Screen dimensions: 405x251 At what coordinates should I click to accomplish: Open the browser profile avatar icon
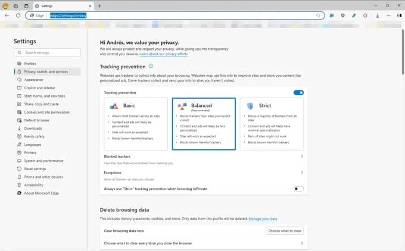(7, 5)
